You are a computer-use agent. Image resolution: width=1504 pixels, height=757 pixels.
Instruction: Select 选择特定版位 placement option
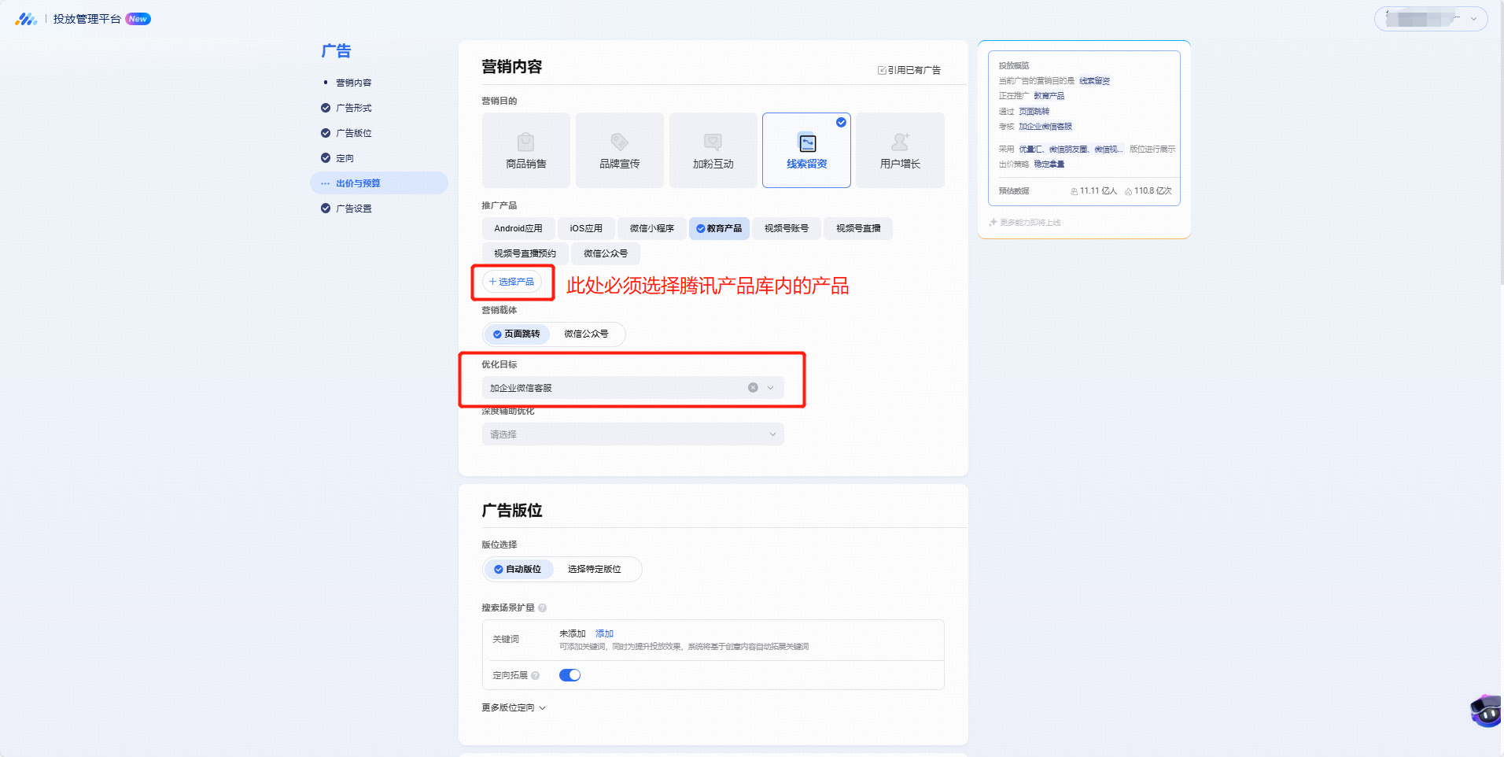coord(595,569)
